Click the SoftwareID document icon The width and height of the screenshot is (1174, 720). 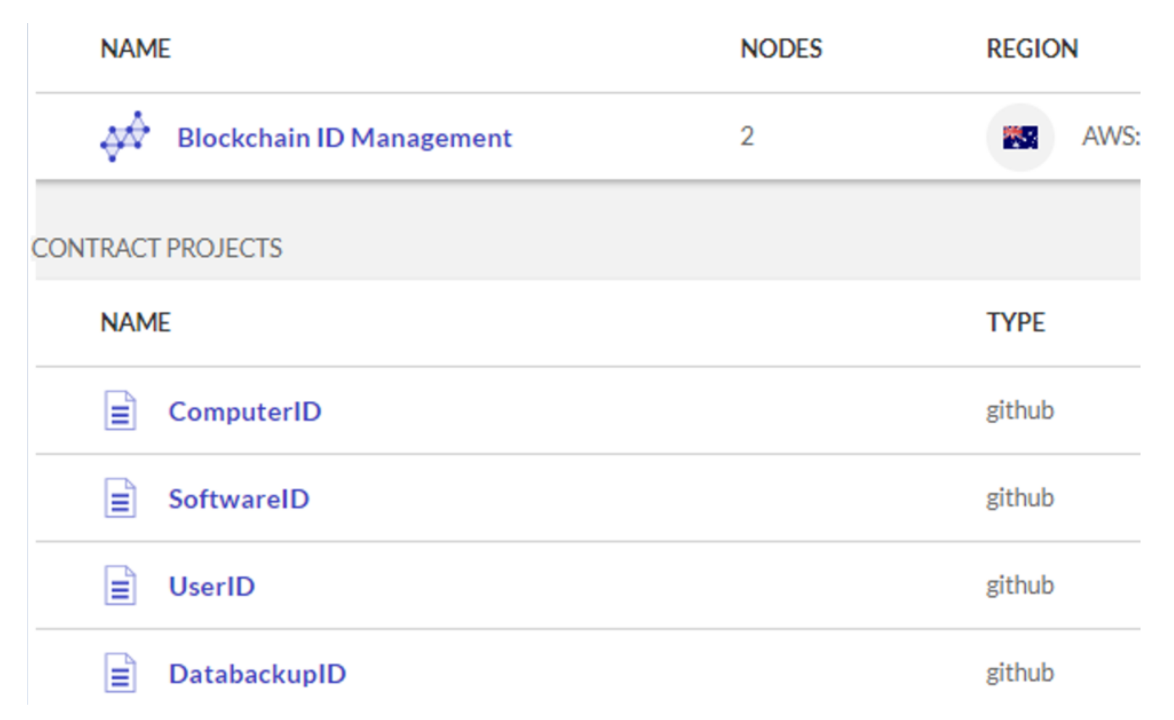click(120, 498)
